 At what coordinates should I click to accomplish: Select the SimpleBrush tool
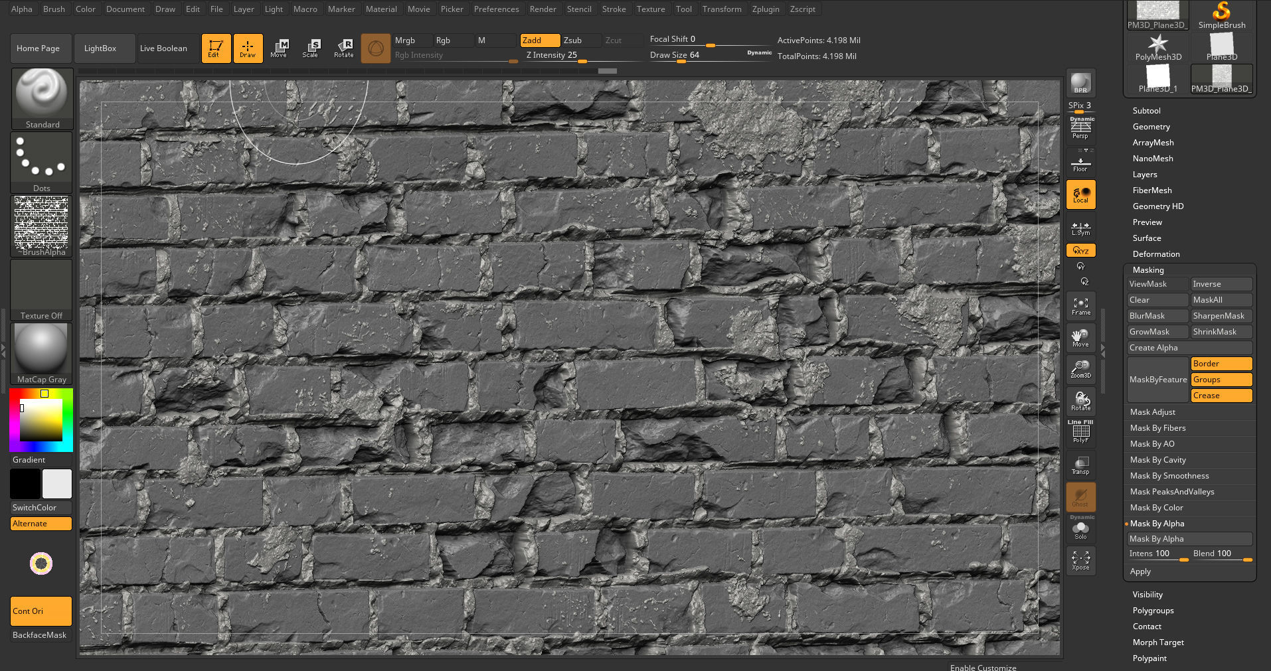(1221, 13)
